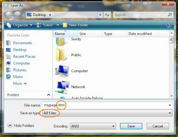Click the Folders label in navigation pane
Image resolution: width=178 pixels, height=137 pixels.
pos(13,95)
